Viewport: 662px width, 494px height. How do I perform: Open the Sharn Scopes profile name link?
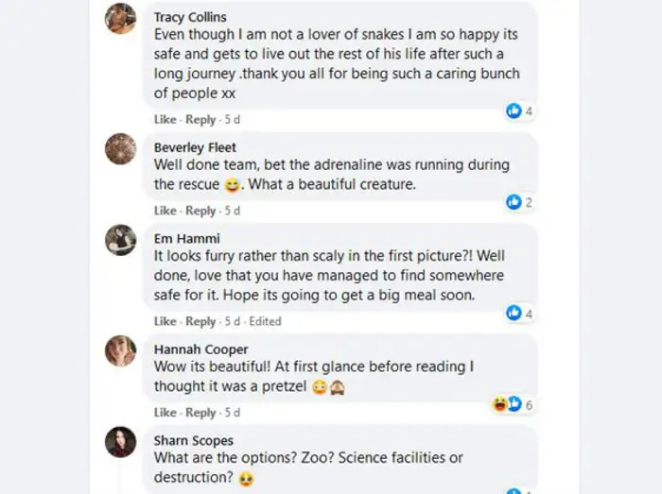click(194, 440)
